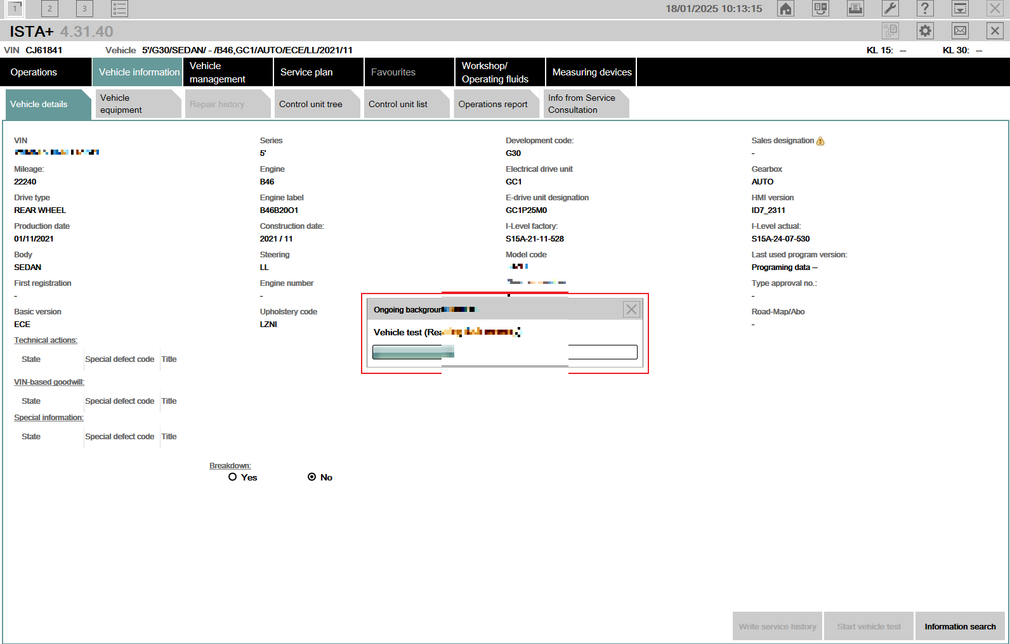Click Programing data text
The image size is (1010, 644).
tap(784, 267)
